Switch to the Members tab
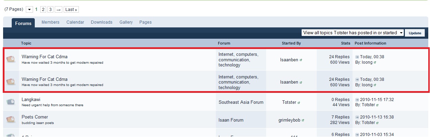430x137 pixels. tap(50, 22)
